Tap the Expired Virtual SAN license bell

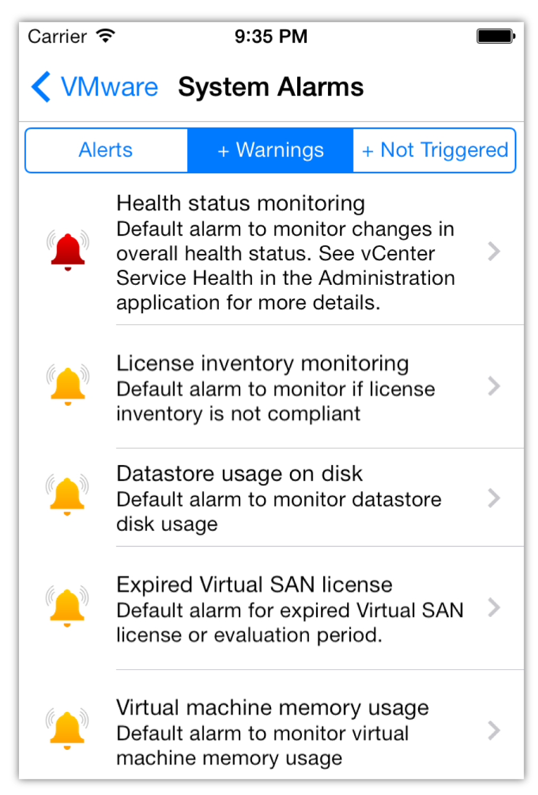(x=67, y=607)
